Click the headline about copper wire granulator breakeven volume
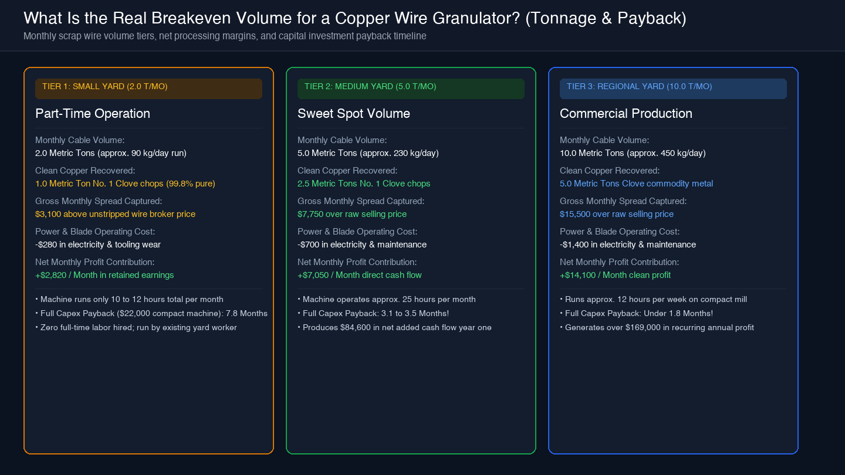 click(x=355, y=18)
